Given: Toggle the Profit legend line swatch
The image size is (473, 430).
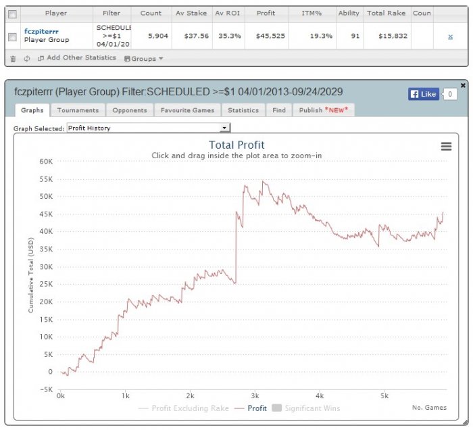Looking at the screenshot, I should click(x=239, y=408).
